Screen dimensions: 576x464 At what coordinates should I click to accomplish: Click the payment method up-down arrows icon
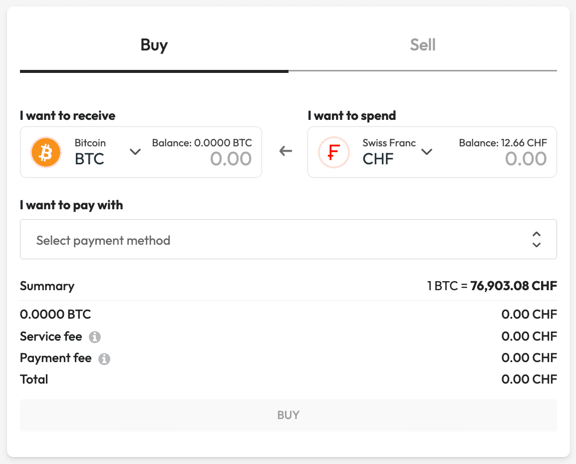click(x=537, y=240)
